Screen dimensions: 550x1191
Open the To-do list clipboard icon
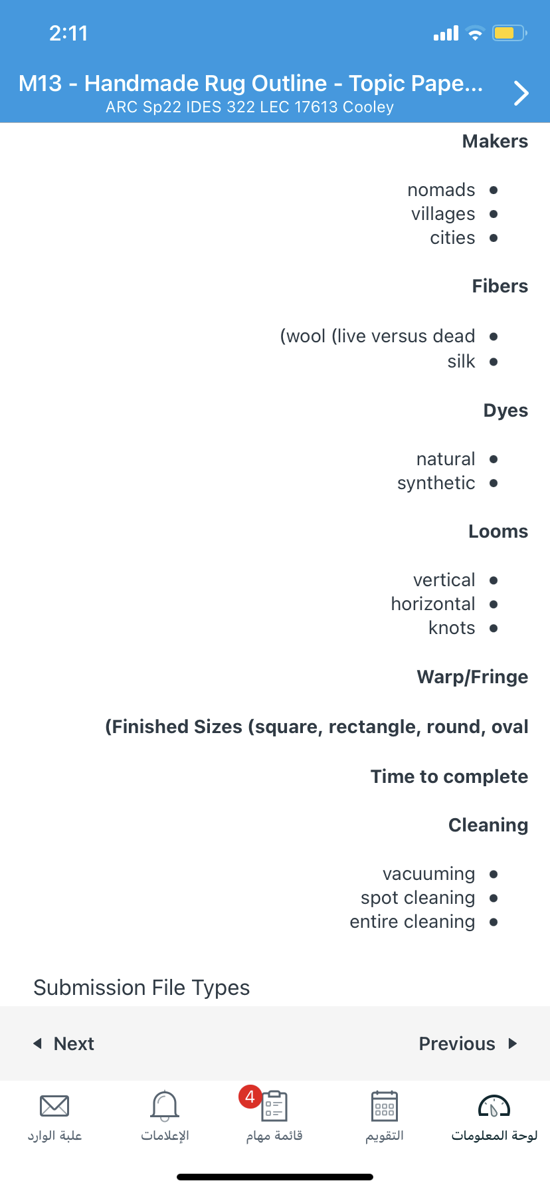(274, 1107)
